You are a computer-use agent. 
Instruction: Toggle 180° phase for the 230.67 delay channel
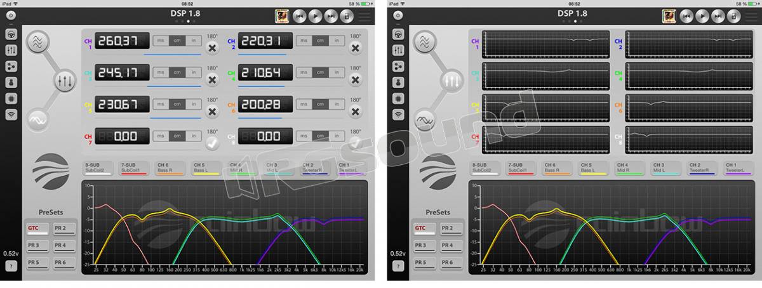(212, 112)
